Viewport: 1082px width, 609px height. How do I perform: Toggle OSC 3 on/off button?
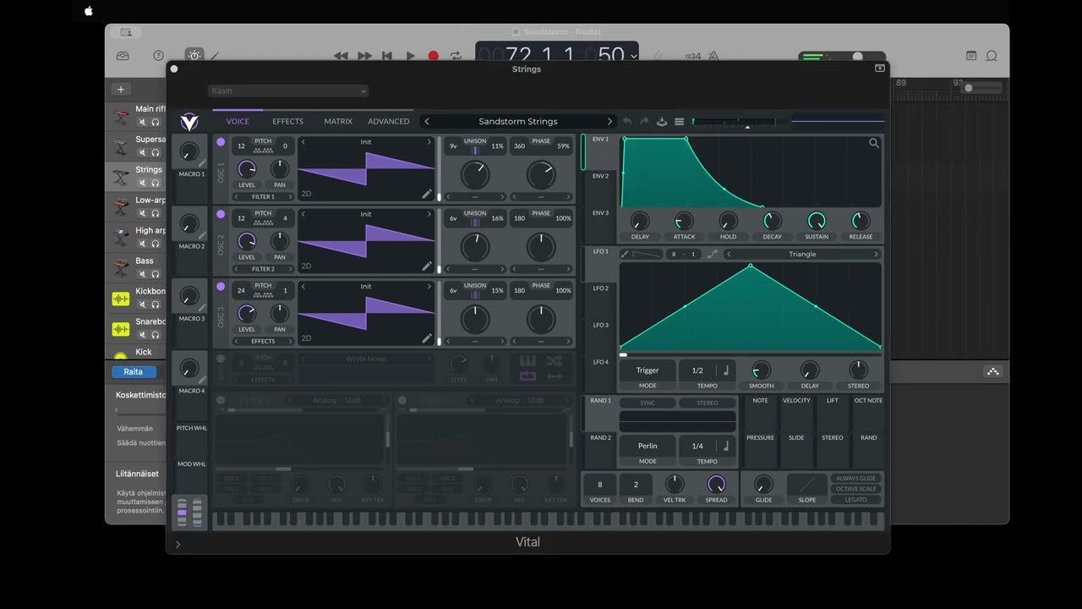coord(221,287)
